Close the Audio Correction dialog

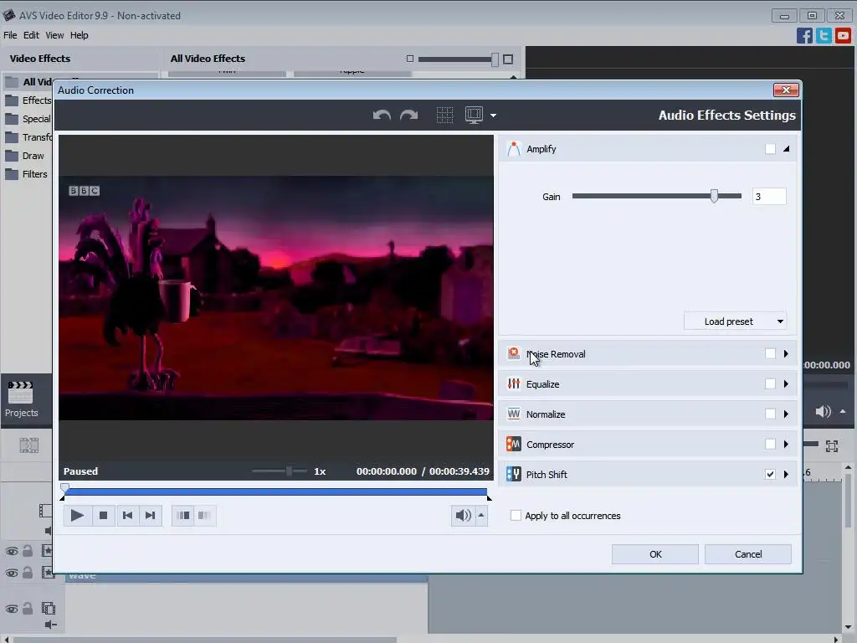pos(786,90)
